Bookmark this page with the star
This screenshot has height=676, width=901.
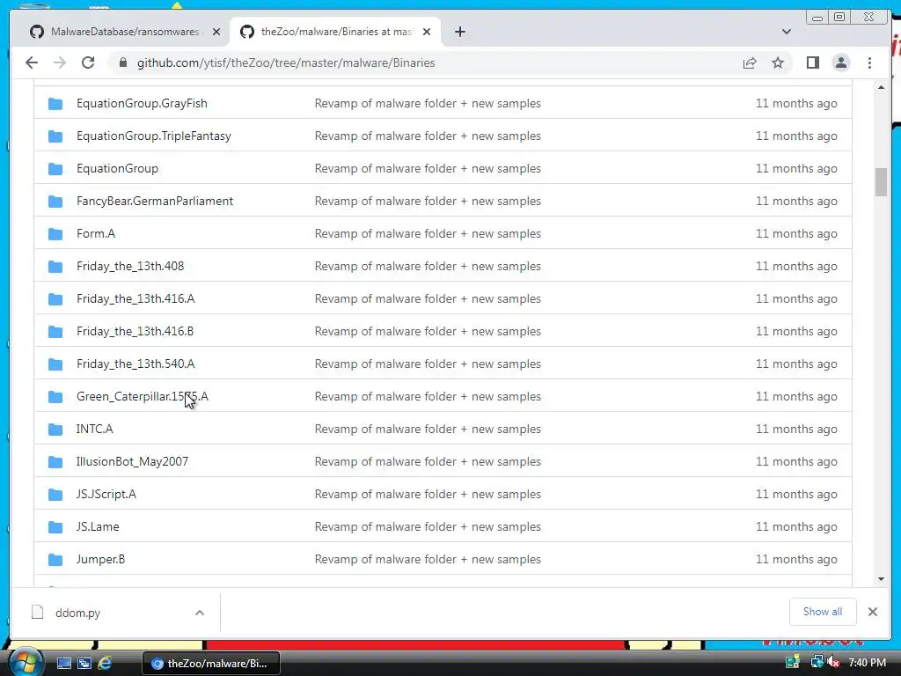[x=778, y=62]
